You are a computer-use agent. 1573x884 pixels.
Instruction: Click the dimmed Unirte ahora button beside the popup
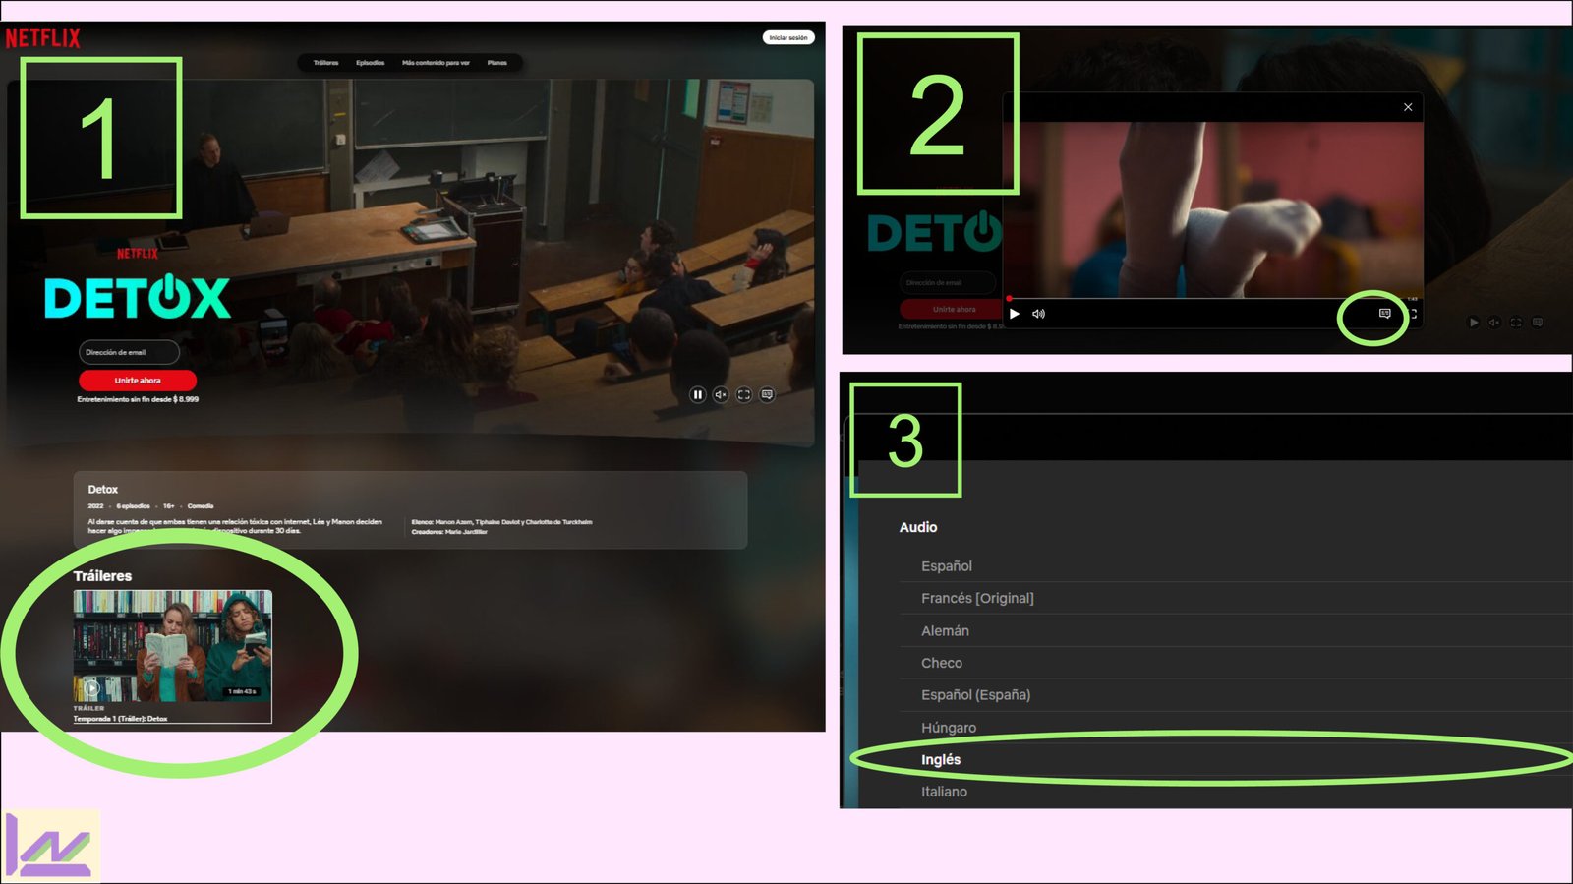click(949, 309)
